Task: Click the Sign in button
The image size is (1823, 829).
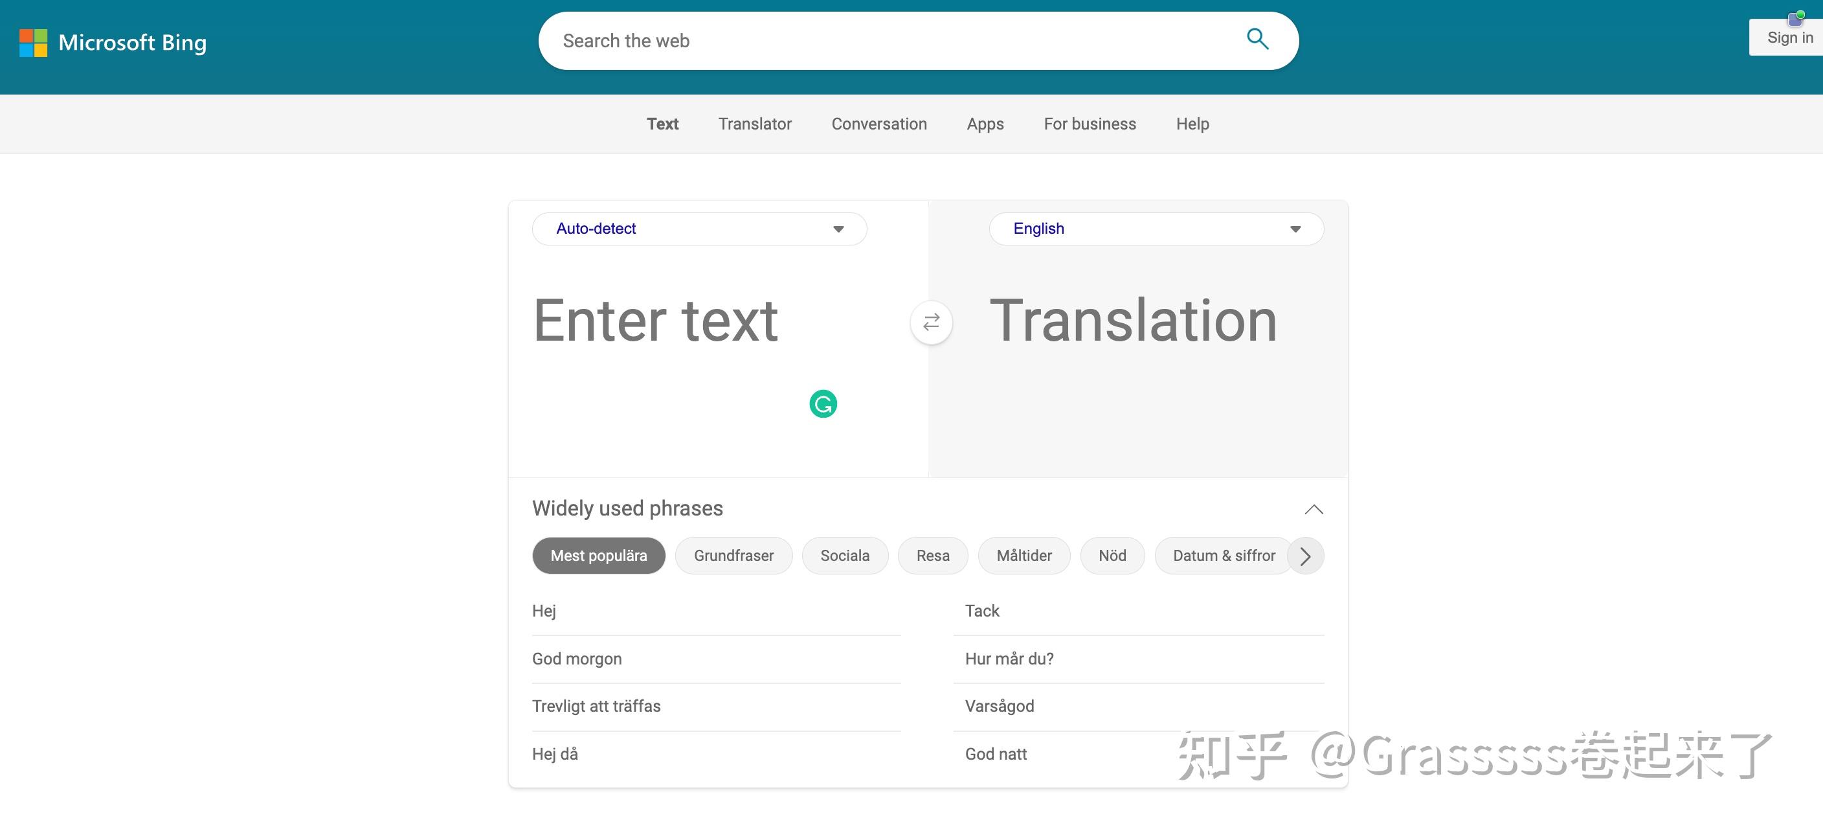Action: coord(1789,38)
